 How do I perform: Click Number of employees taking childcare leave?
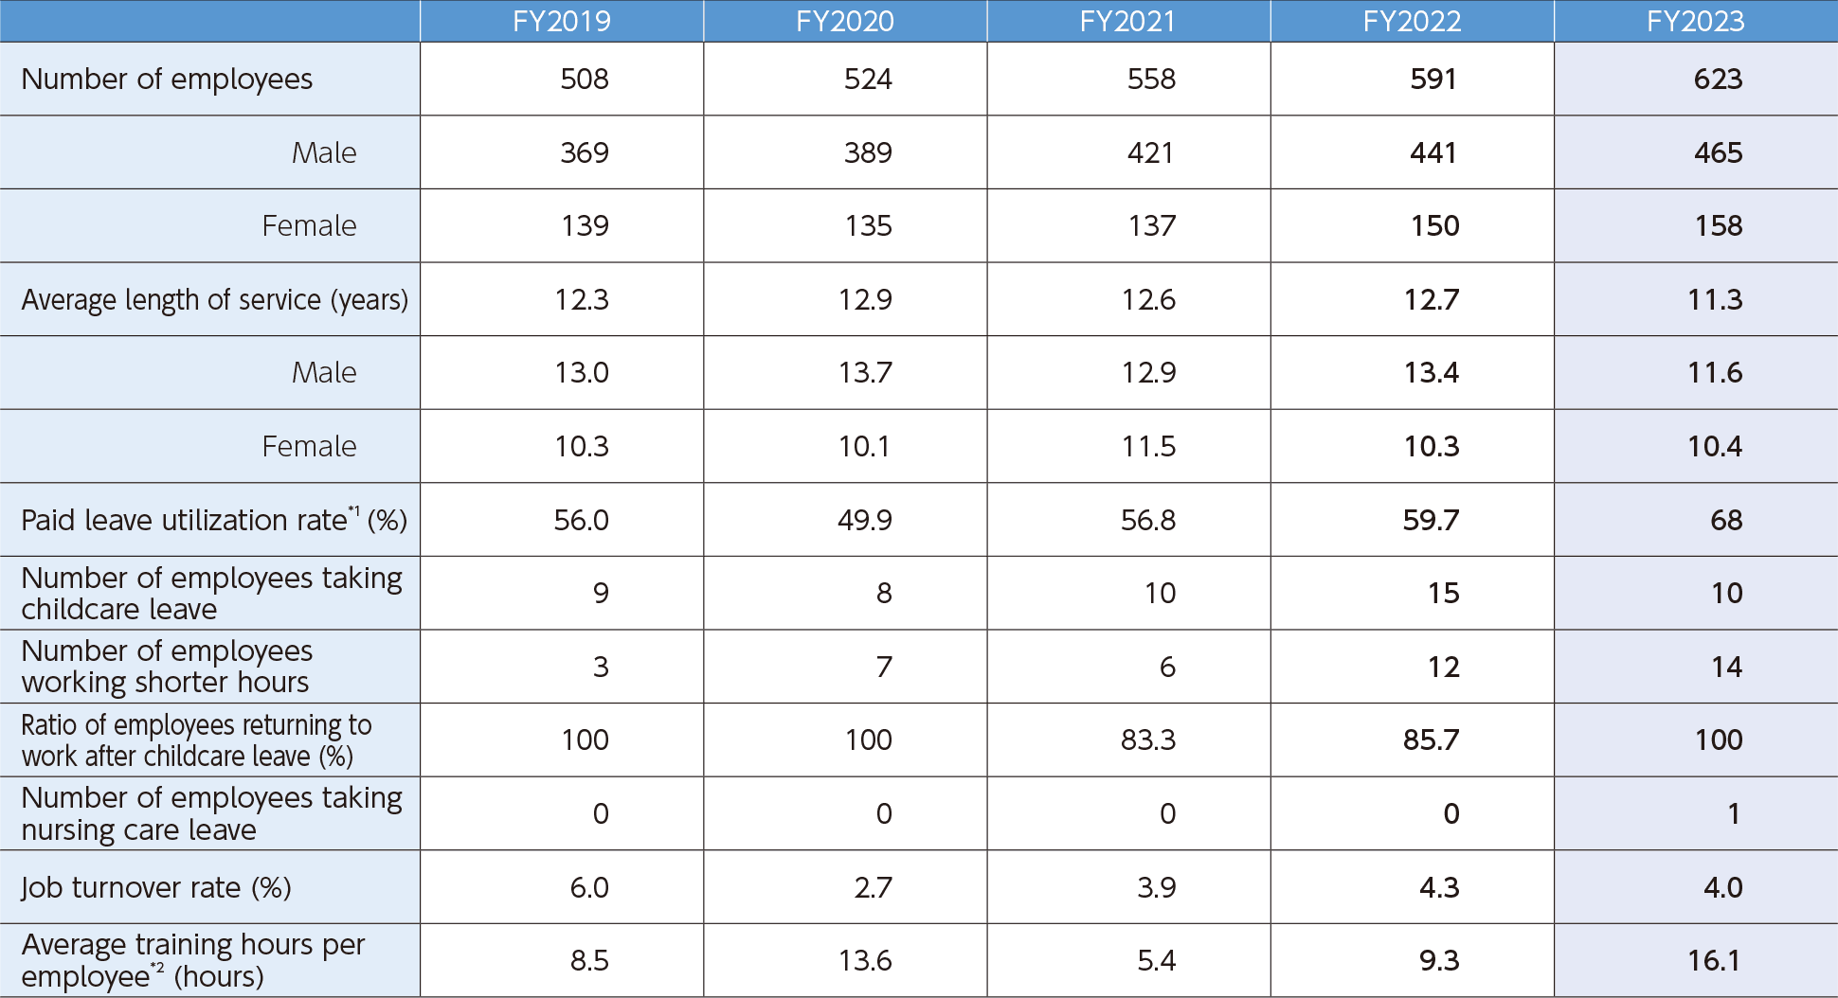211,593
